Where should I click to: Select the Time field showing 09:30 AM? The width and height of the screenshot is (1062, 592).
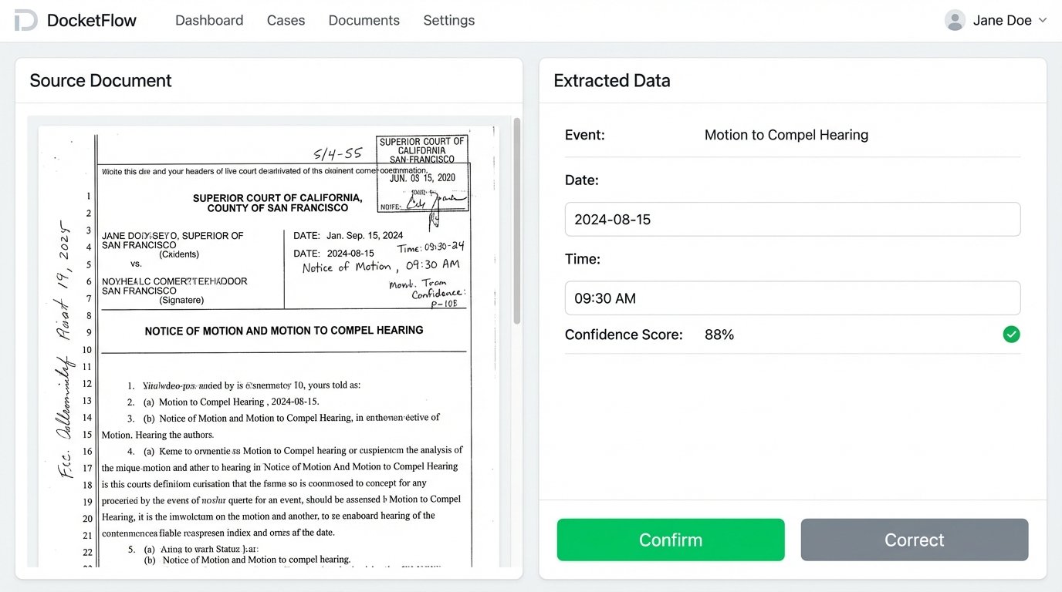[793, 298]
